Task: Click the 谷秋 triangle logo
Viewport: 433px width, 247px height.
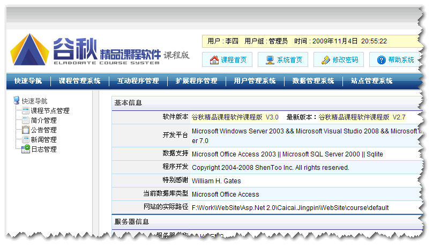Action: pyautogui.click(x=29, y=50)
